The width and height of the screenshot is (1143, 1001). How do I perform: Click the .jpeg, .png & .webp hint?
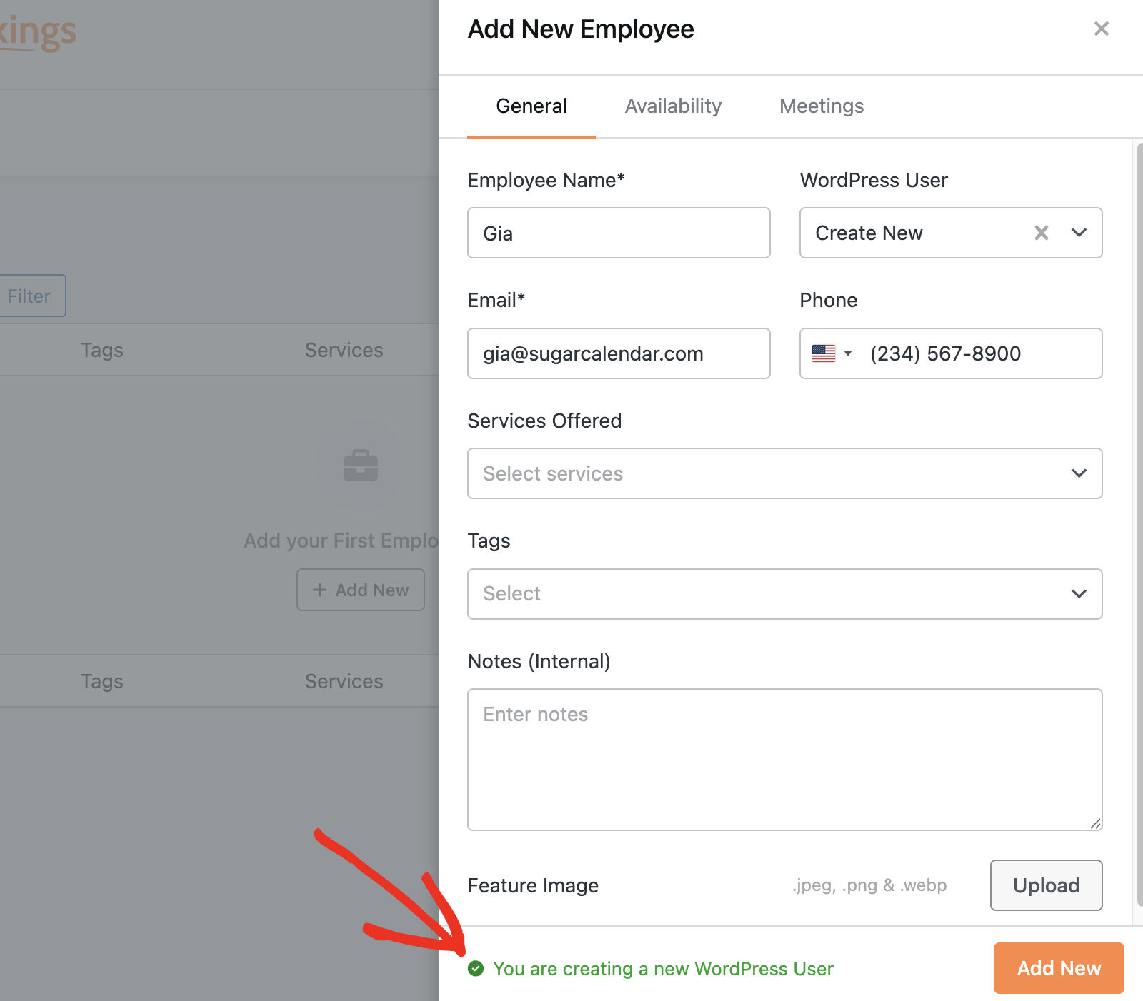coord(869,885)
